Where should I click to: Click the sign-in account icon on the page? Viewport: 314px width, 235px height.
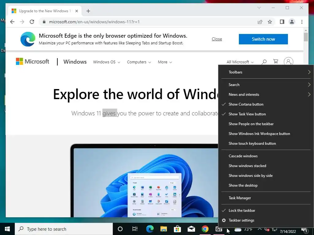288,62
